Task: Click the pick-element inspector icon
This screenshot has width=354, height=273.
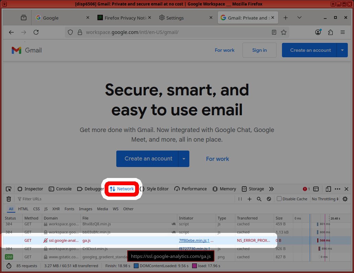Action: pos(9,189)
